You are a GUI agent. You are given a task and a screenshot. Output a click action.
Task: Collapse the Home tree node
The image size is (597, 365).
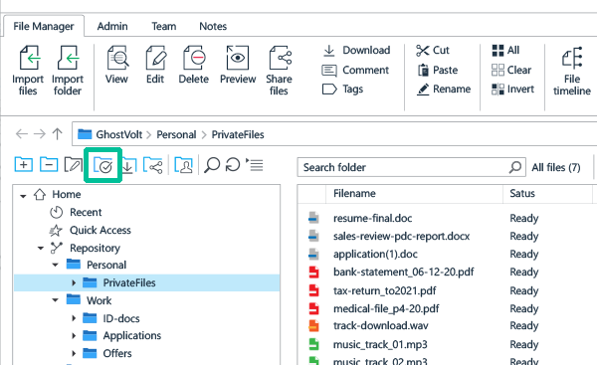pos(23,196)
